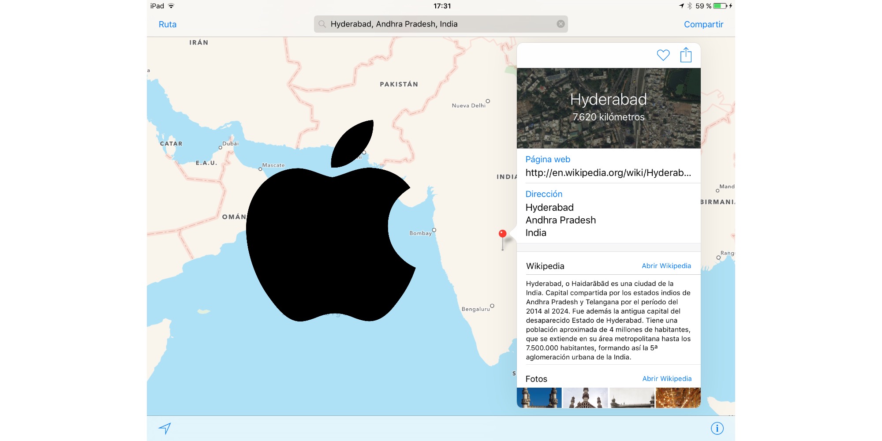
Task: Tap the battery status icon
Action: click(720, 6)
